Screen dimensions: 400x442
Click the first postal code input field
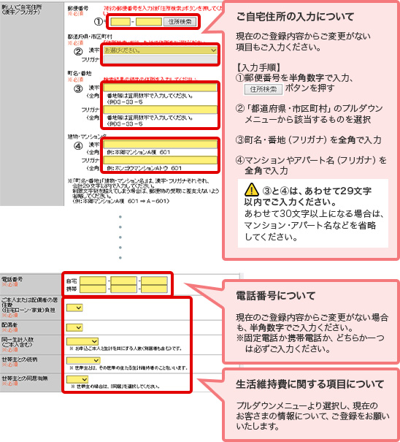pyautogui.click(x=120, y=22)
